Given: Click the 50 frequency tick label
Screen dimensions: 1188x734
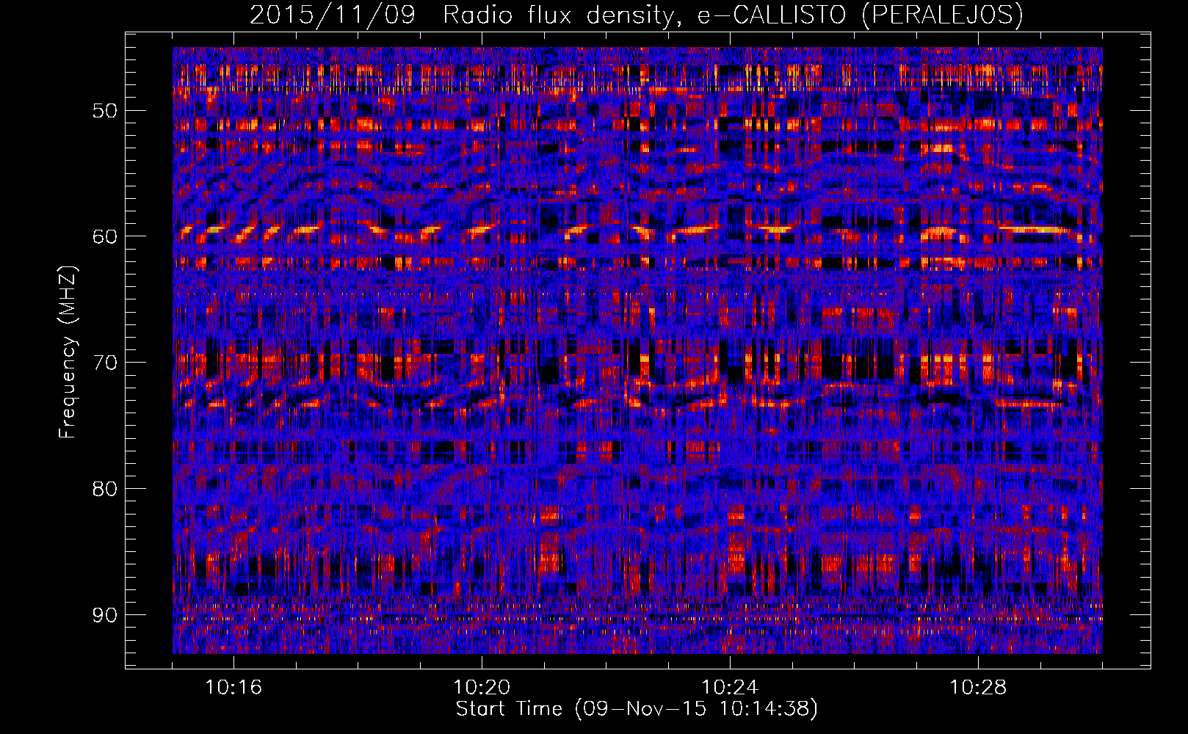Looking at the screenshot, I should [x=105, y=111].
